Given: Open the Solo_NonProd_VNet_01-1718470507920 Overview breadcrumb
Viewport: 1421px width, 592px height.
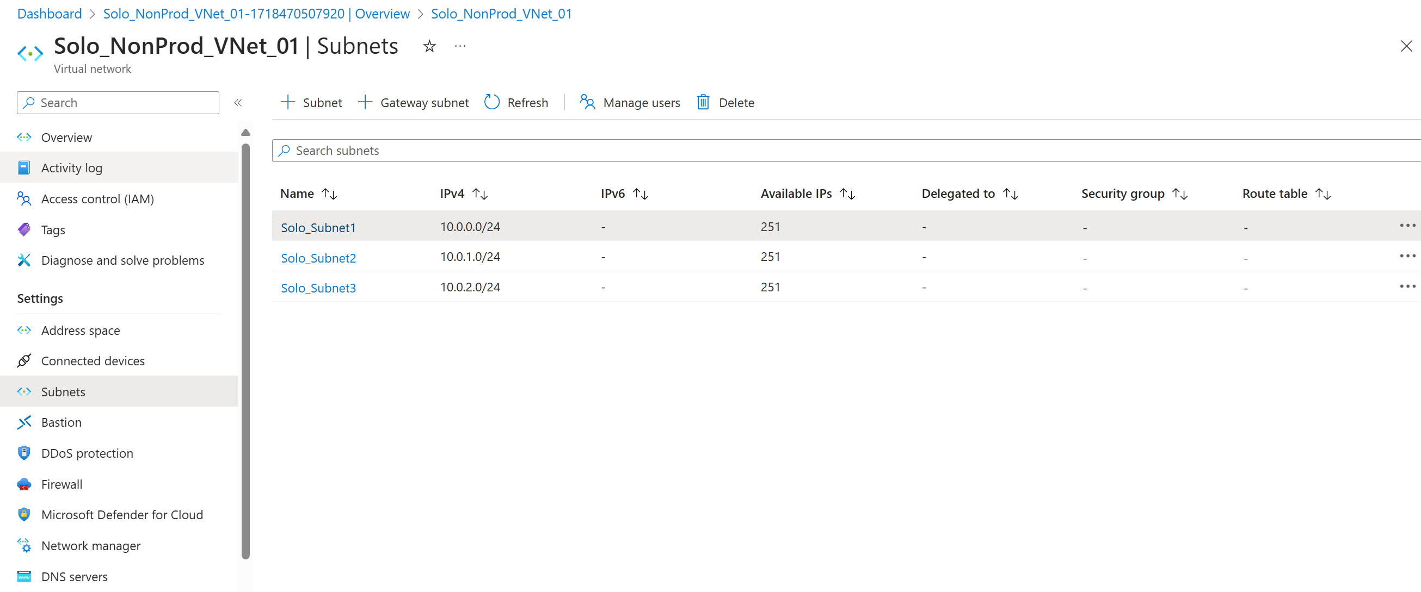Looking at the screenshot, I should (x=256, y=13).
